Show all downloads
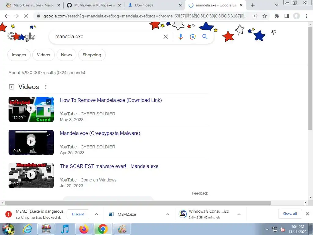The image size is (313, 235). [x=290, y=214]
